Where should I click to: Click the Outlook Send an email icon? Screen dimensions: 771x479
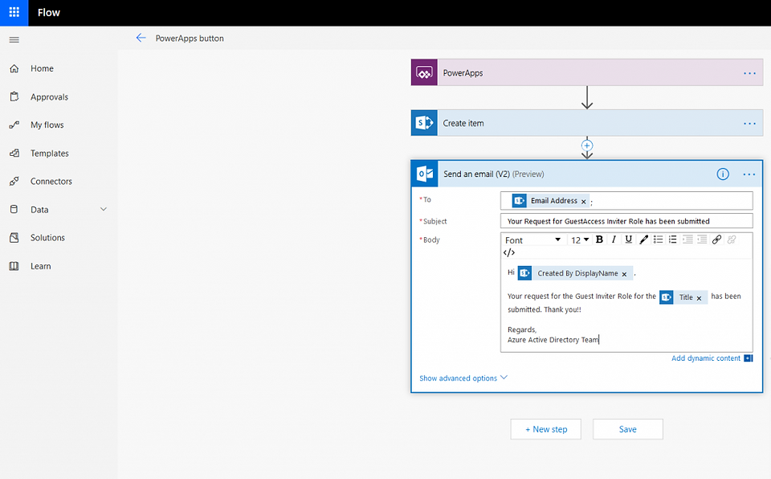[424, 174]
